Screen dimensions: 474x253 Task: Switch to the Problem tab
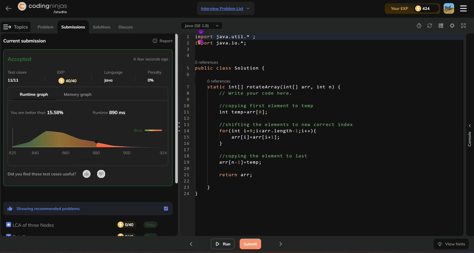point(45,27)
